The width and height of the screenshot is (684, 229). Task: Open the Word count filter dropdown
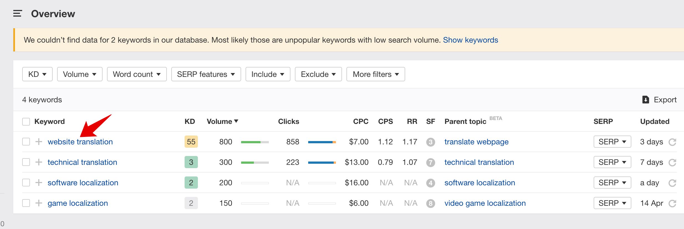[x=137, y=74]
